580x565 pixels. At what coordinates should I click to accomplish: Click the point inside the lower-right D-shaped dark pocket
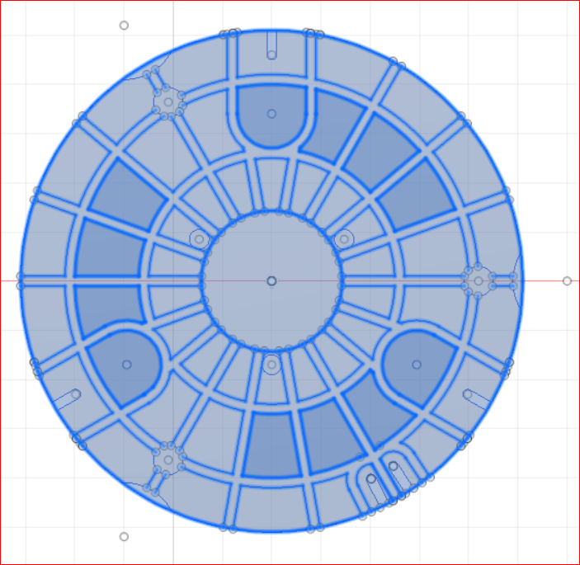pos(417,365)
